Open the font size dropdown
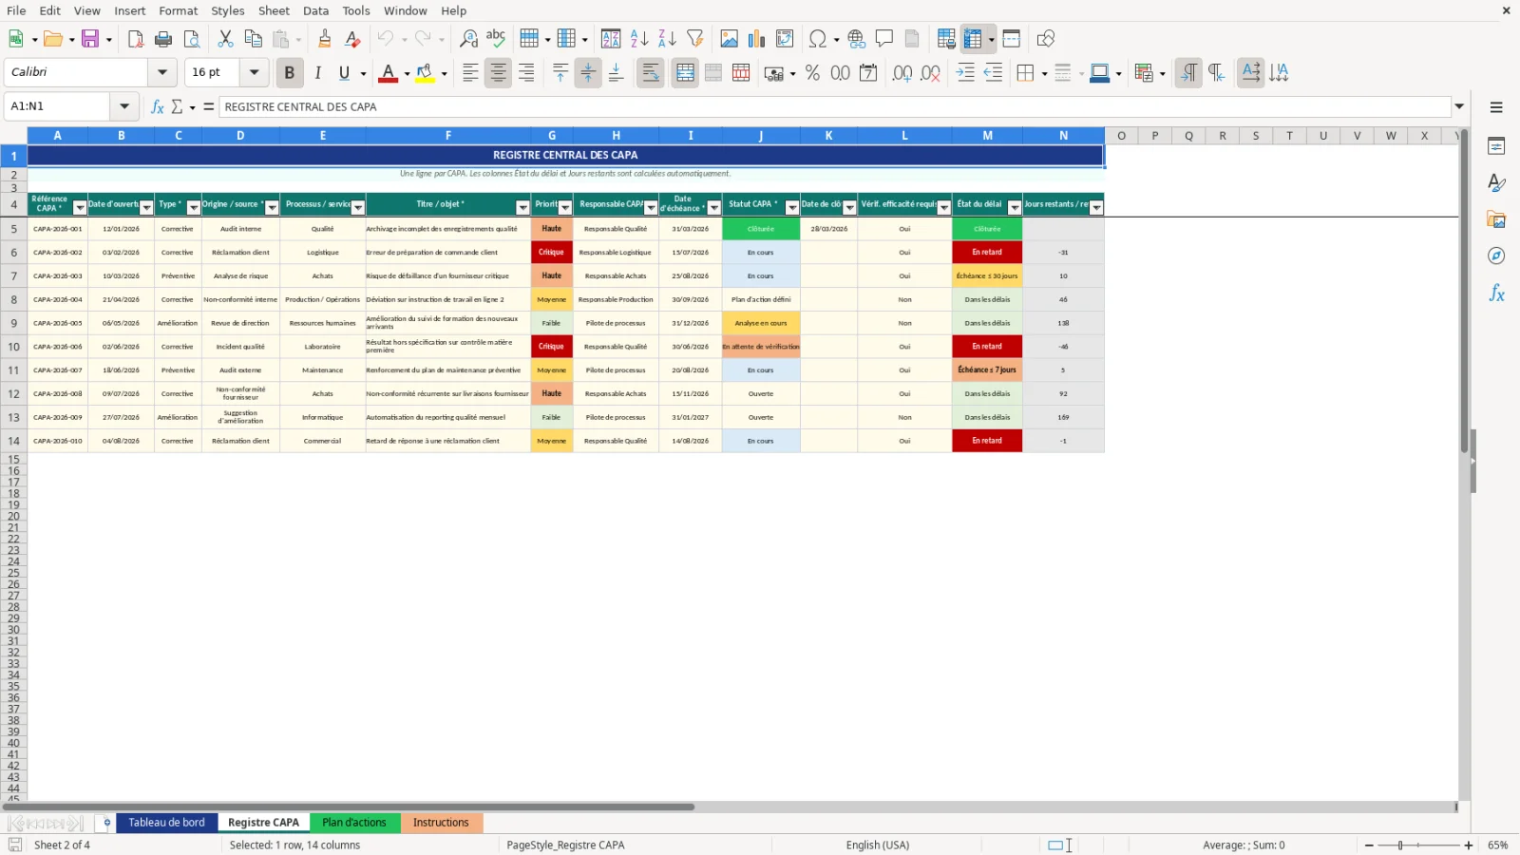This screenshot has height=855, width=1520. click(254, 72)
